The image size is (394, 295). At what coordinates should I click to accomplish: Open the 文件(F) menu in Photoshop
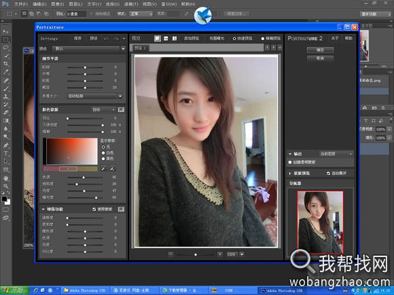[x=21, y=4]
